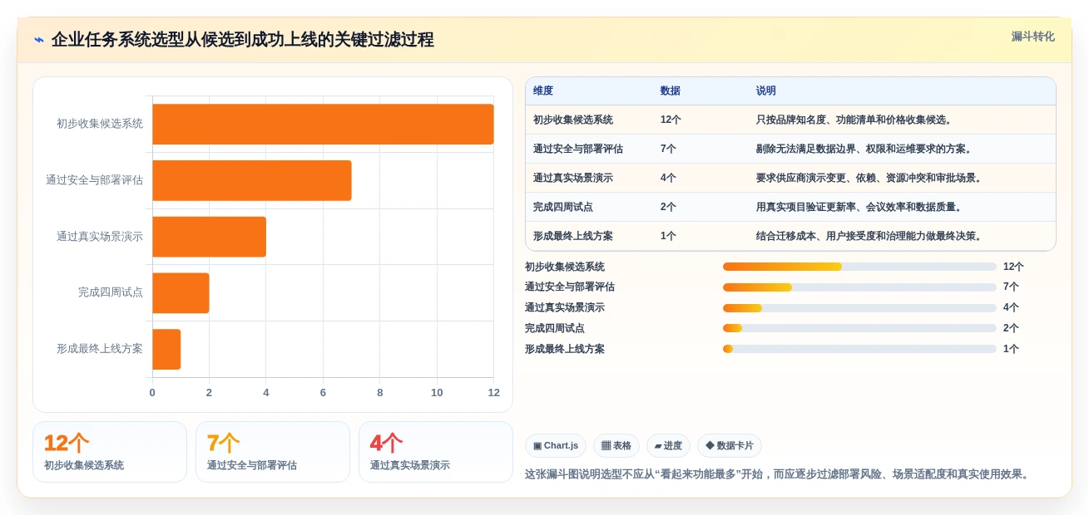Open the 12个 初步收集候选系统 data card
Image resolution: width=1089 pixels, height=515 pixels.
(x=110, y=452)
